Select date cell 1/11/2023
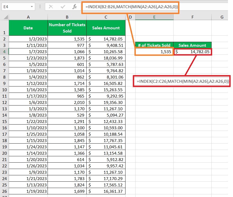Viewport: 233px width, 197px height. coord(28,45)
